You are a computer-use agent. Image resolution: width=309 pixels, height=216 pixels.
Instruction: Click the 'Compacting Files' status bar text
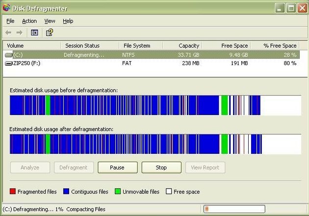(x=86, y=209)
